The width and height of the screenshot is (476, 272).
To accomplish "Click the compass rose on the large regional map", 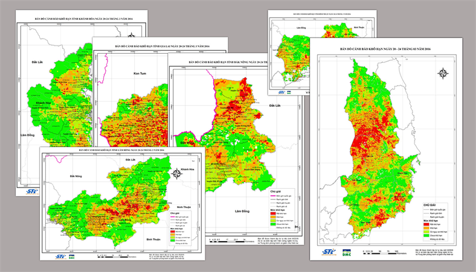I will [442, 74].
